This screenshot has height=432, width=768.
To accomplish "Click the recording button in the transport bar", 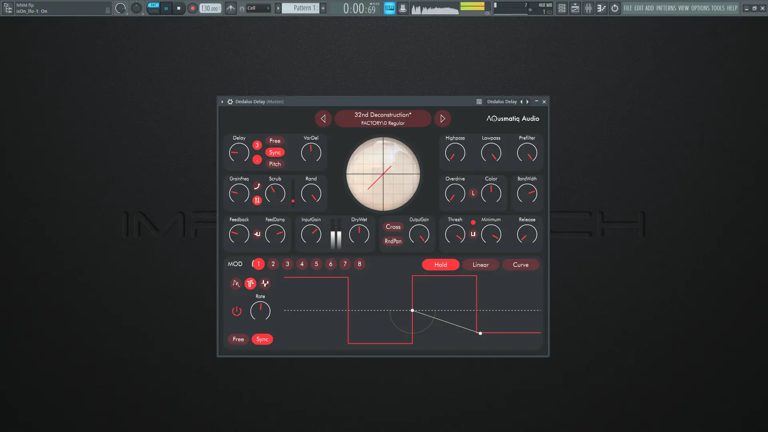I will tap(192, 8).
